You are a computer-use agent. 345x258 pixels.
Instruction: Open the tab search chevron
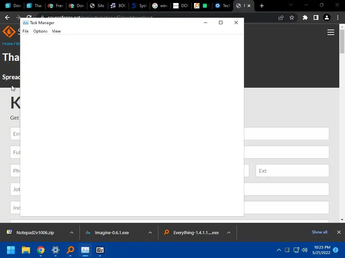291,5
